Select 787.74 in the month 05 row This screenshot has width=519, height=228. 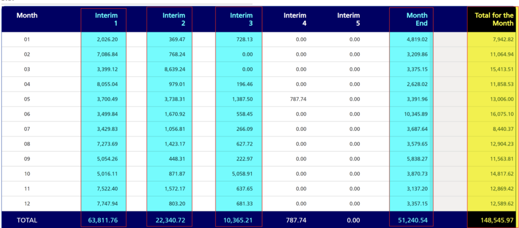(296, 99)
